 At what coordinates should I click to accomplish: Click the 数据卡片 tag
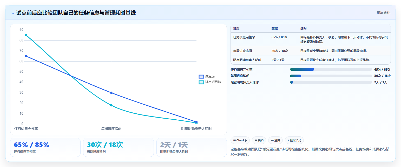[294, 140]
